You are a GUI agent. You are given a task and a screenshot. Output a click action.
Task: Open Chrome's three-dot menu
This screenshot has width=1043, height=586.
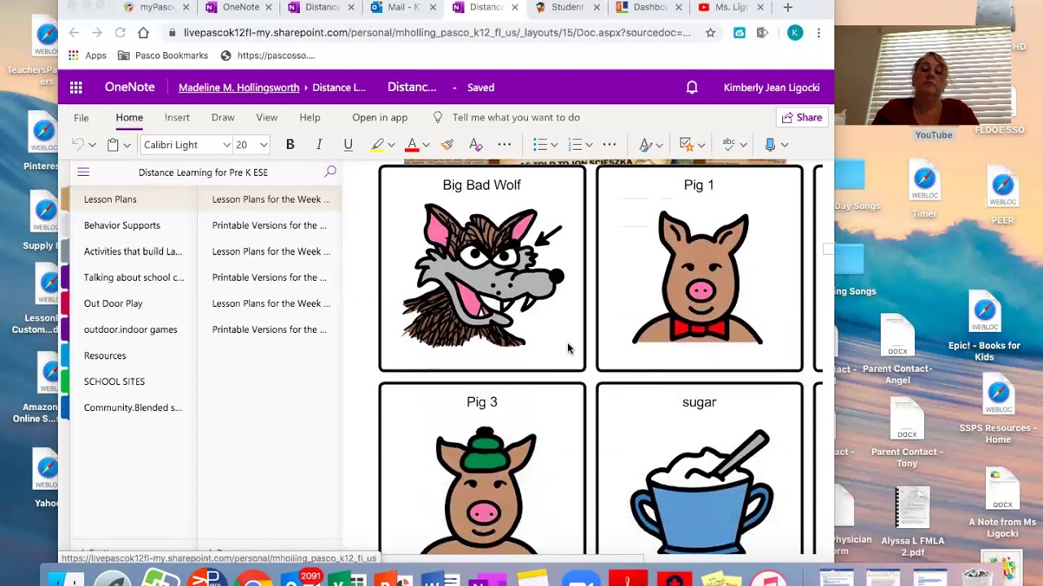tap(818, 33)
